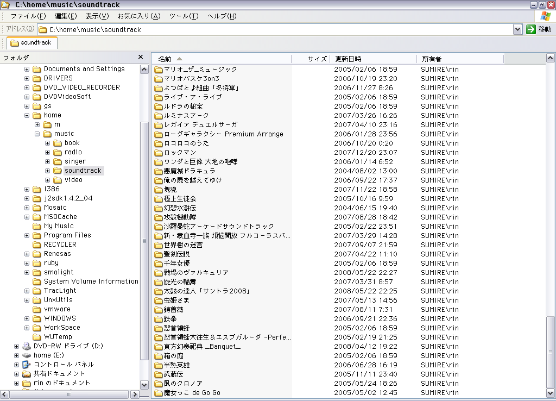Viewport: 556px width, 401px height.
Task: Click the folder icon beside 武蔵伝
Action: (x=159, y=374)
